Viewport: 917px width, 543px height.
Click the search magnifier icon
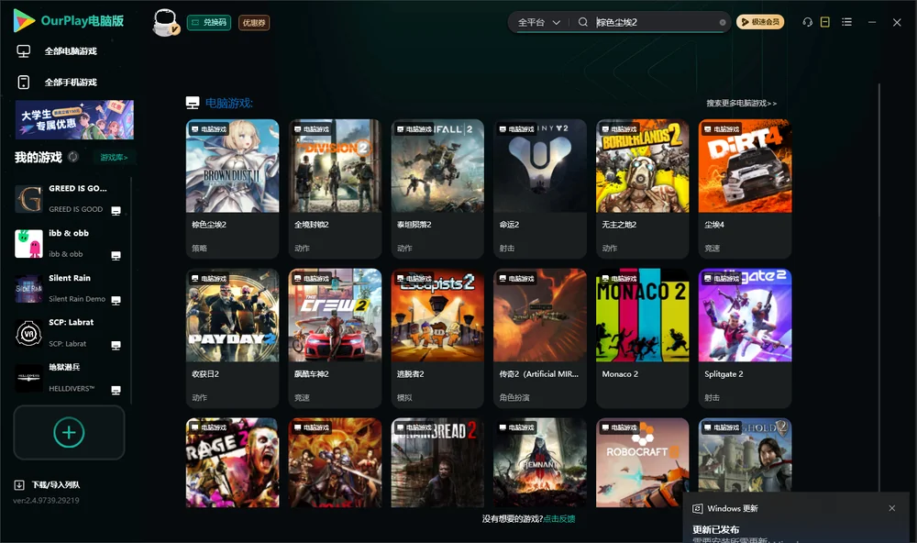coord(583,22)
